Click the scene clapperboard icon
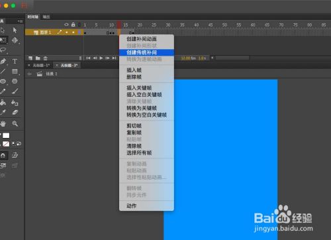This screenshot has height=240, width=331. (40, 74)
